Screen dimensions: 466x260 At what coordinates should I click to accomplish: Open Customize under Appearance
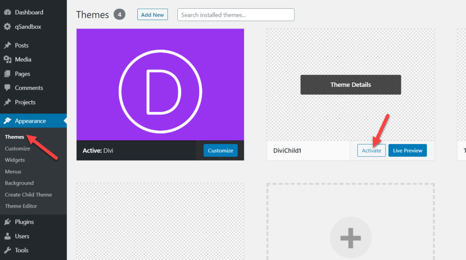point(18,148)
